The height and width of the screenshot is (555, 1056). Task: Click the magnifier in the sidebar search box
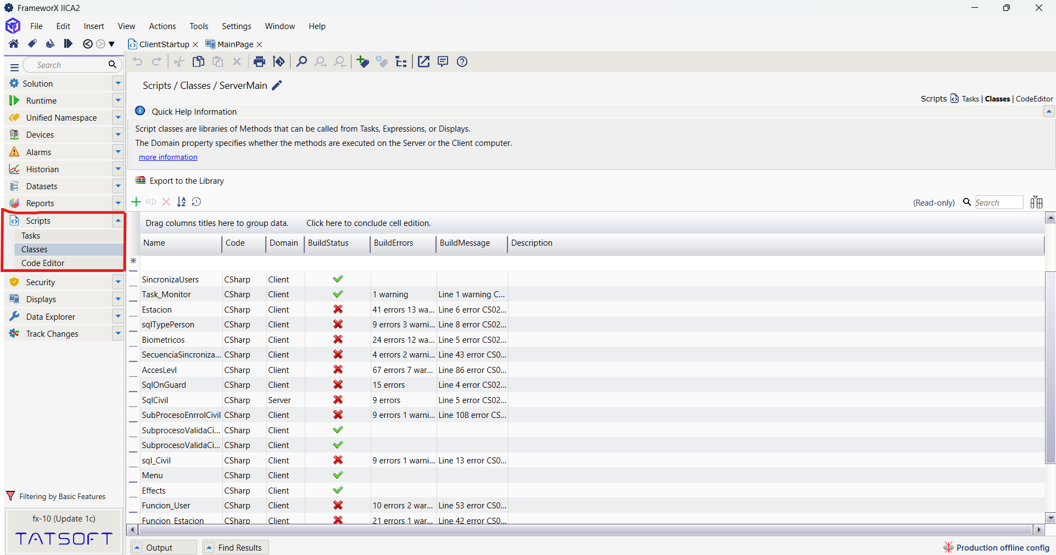click(112, 65)
